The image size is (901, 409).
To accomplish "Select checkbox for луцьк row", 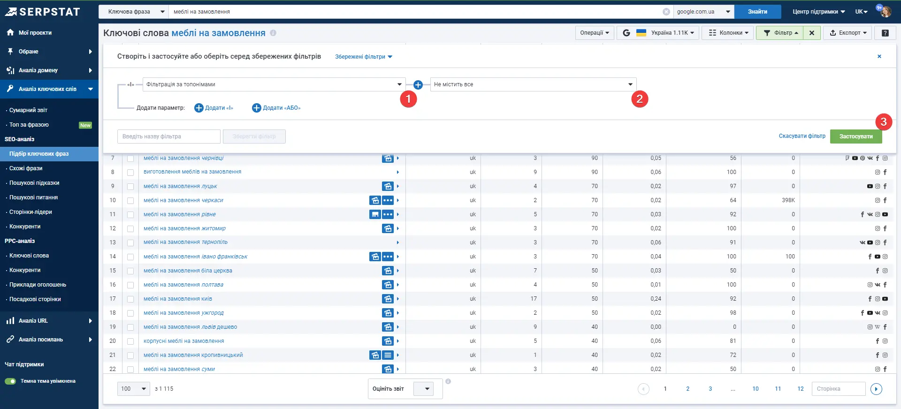I will [130, 187].
